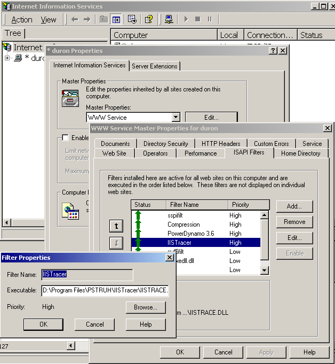Click the Internet Information Services tree icon
The height and width of the screenshot is (364, 335).
7,47
